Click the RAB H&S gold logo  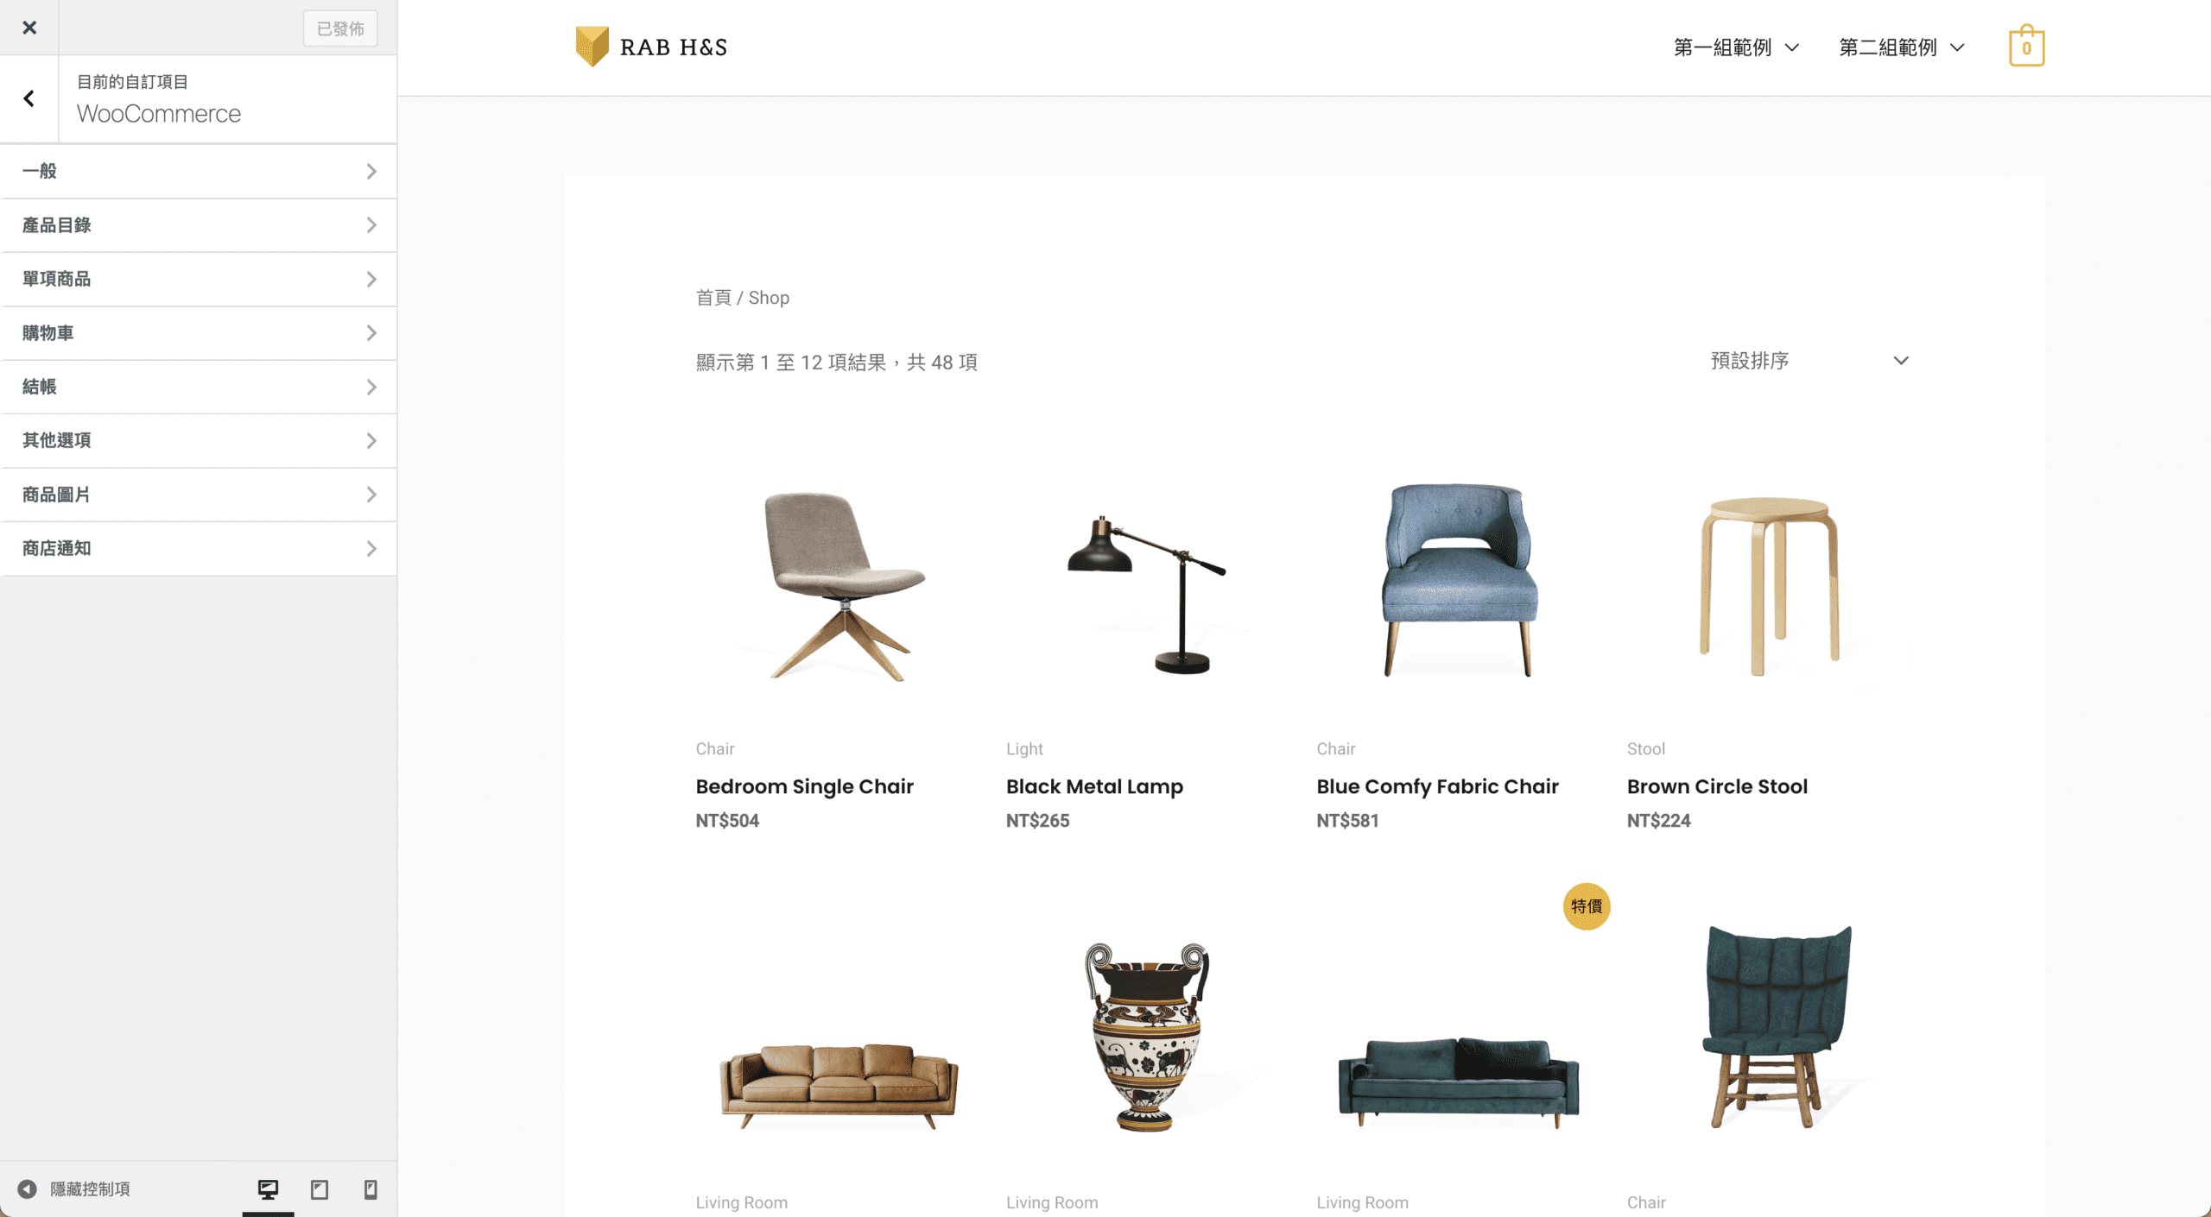[592, 47]
